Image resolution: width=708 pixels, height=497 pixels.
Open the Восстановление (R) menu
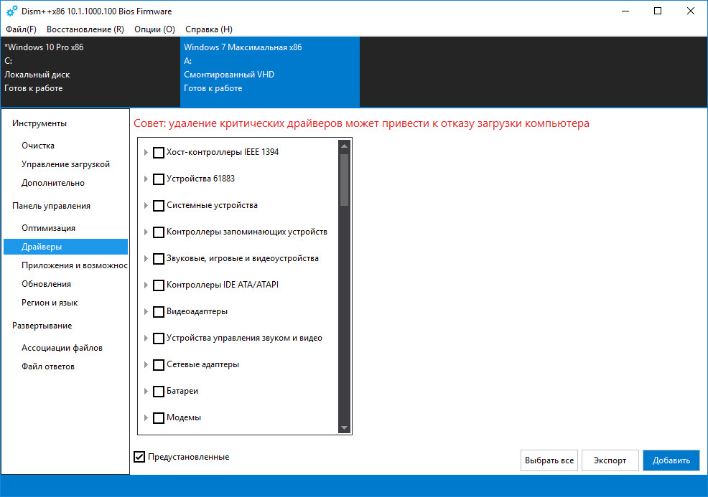85,29
